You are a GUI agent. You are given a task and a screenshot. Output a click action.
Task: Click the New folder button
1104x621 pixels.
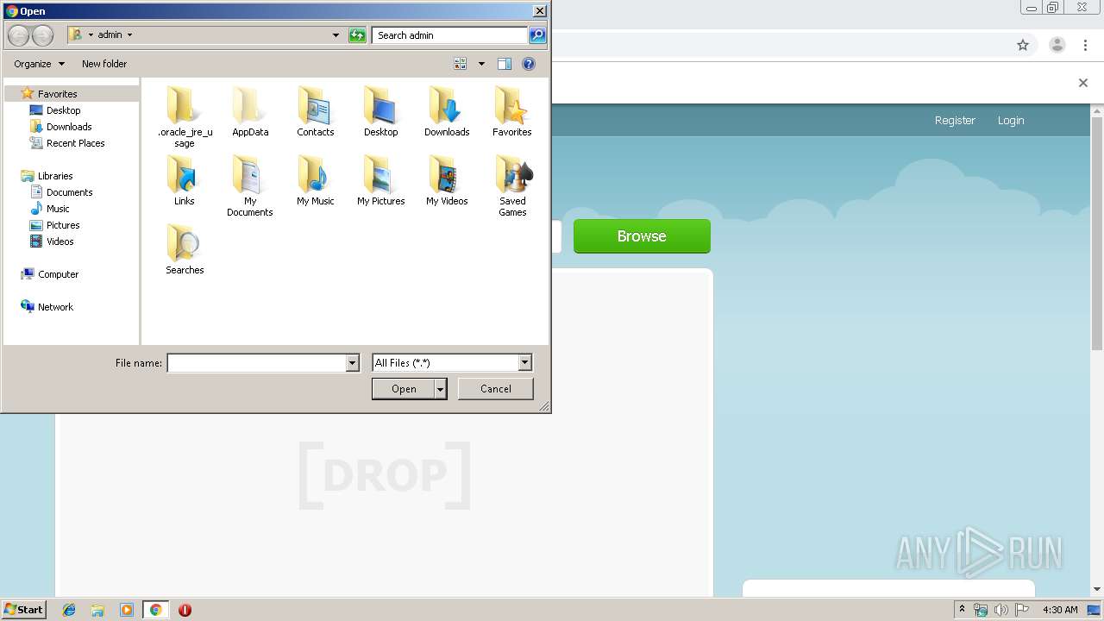pyautogui.click(x=104, y=64)
